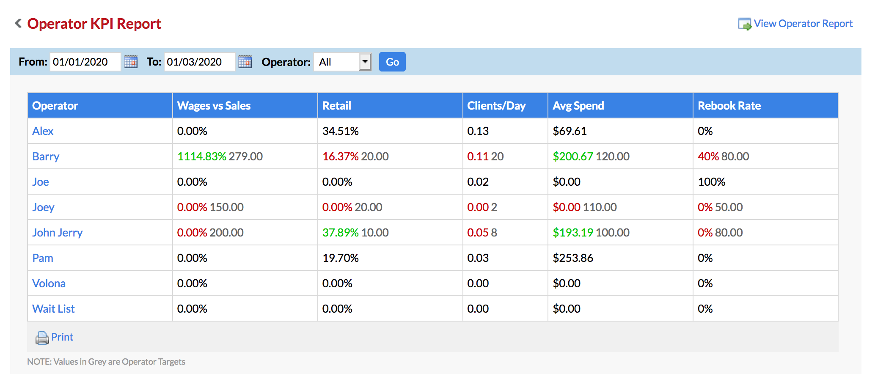Open the To date calendar picker
Image resolution: width=875 pixels, height=374 pixels.
pos(245,62)
